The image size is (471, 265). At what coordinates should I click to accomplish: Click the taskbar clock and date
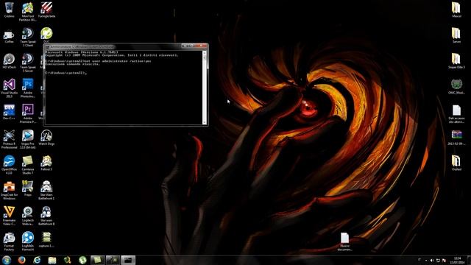click(458, 260)
